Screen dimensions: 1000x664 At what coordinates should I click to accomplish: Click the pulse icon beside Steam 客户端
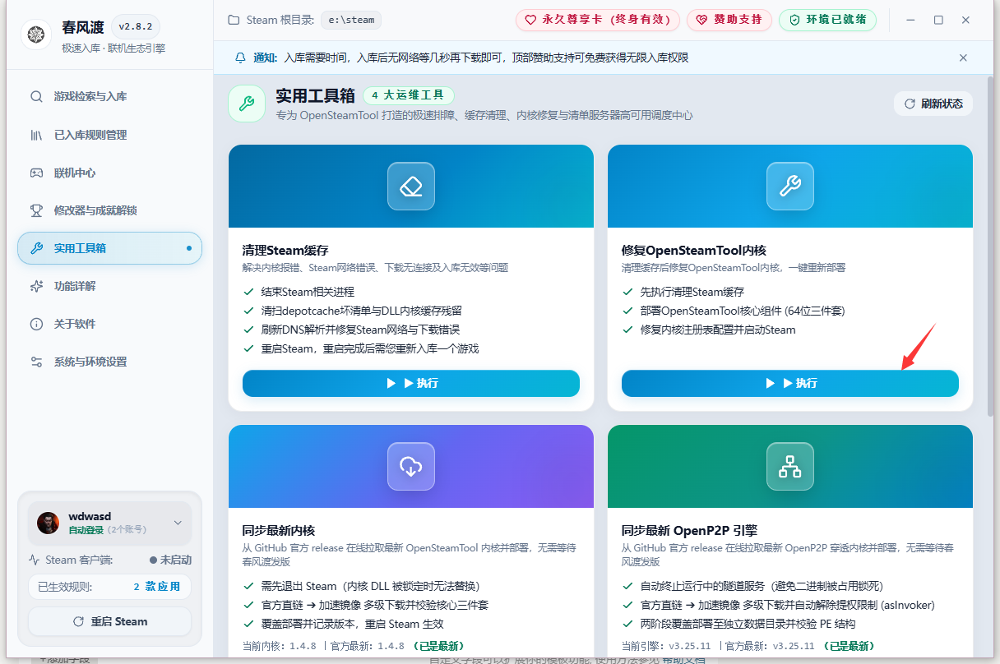tap(34, 560)
